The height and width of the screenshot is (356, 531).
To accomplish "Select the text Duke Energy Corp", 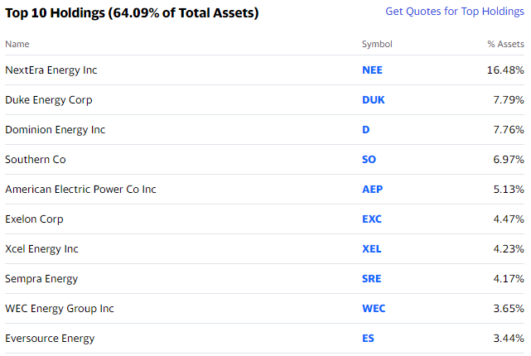I will coord(49,100).
